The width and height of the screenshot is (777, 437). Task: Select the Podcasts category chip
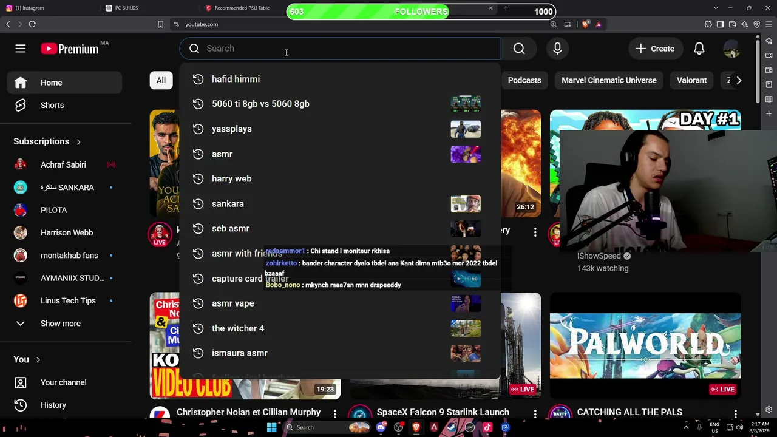point(524,80)
